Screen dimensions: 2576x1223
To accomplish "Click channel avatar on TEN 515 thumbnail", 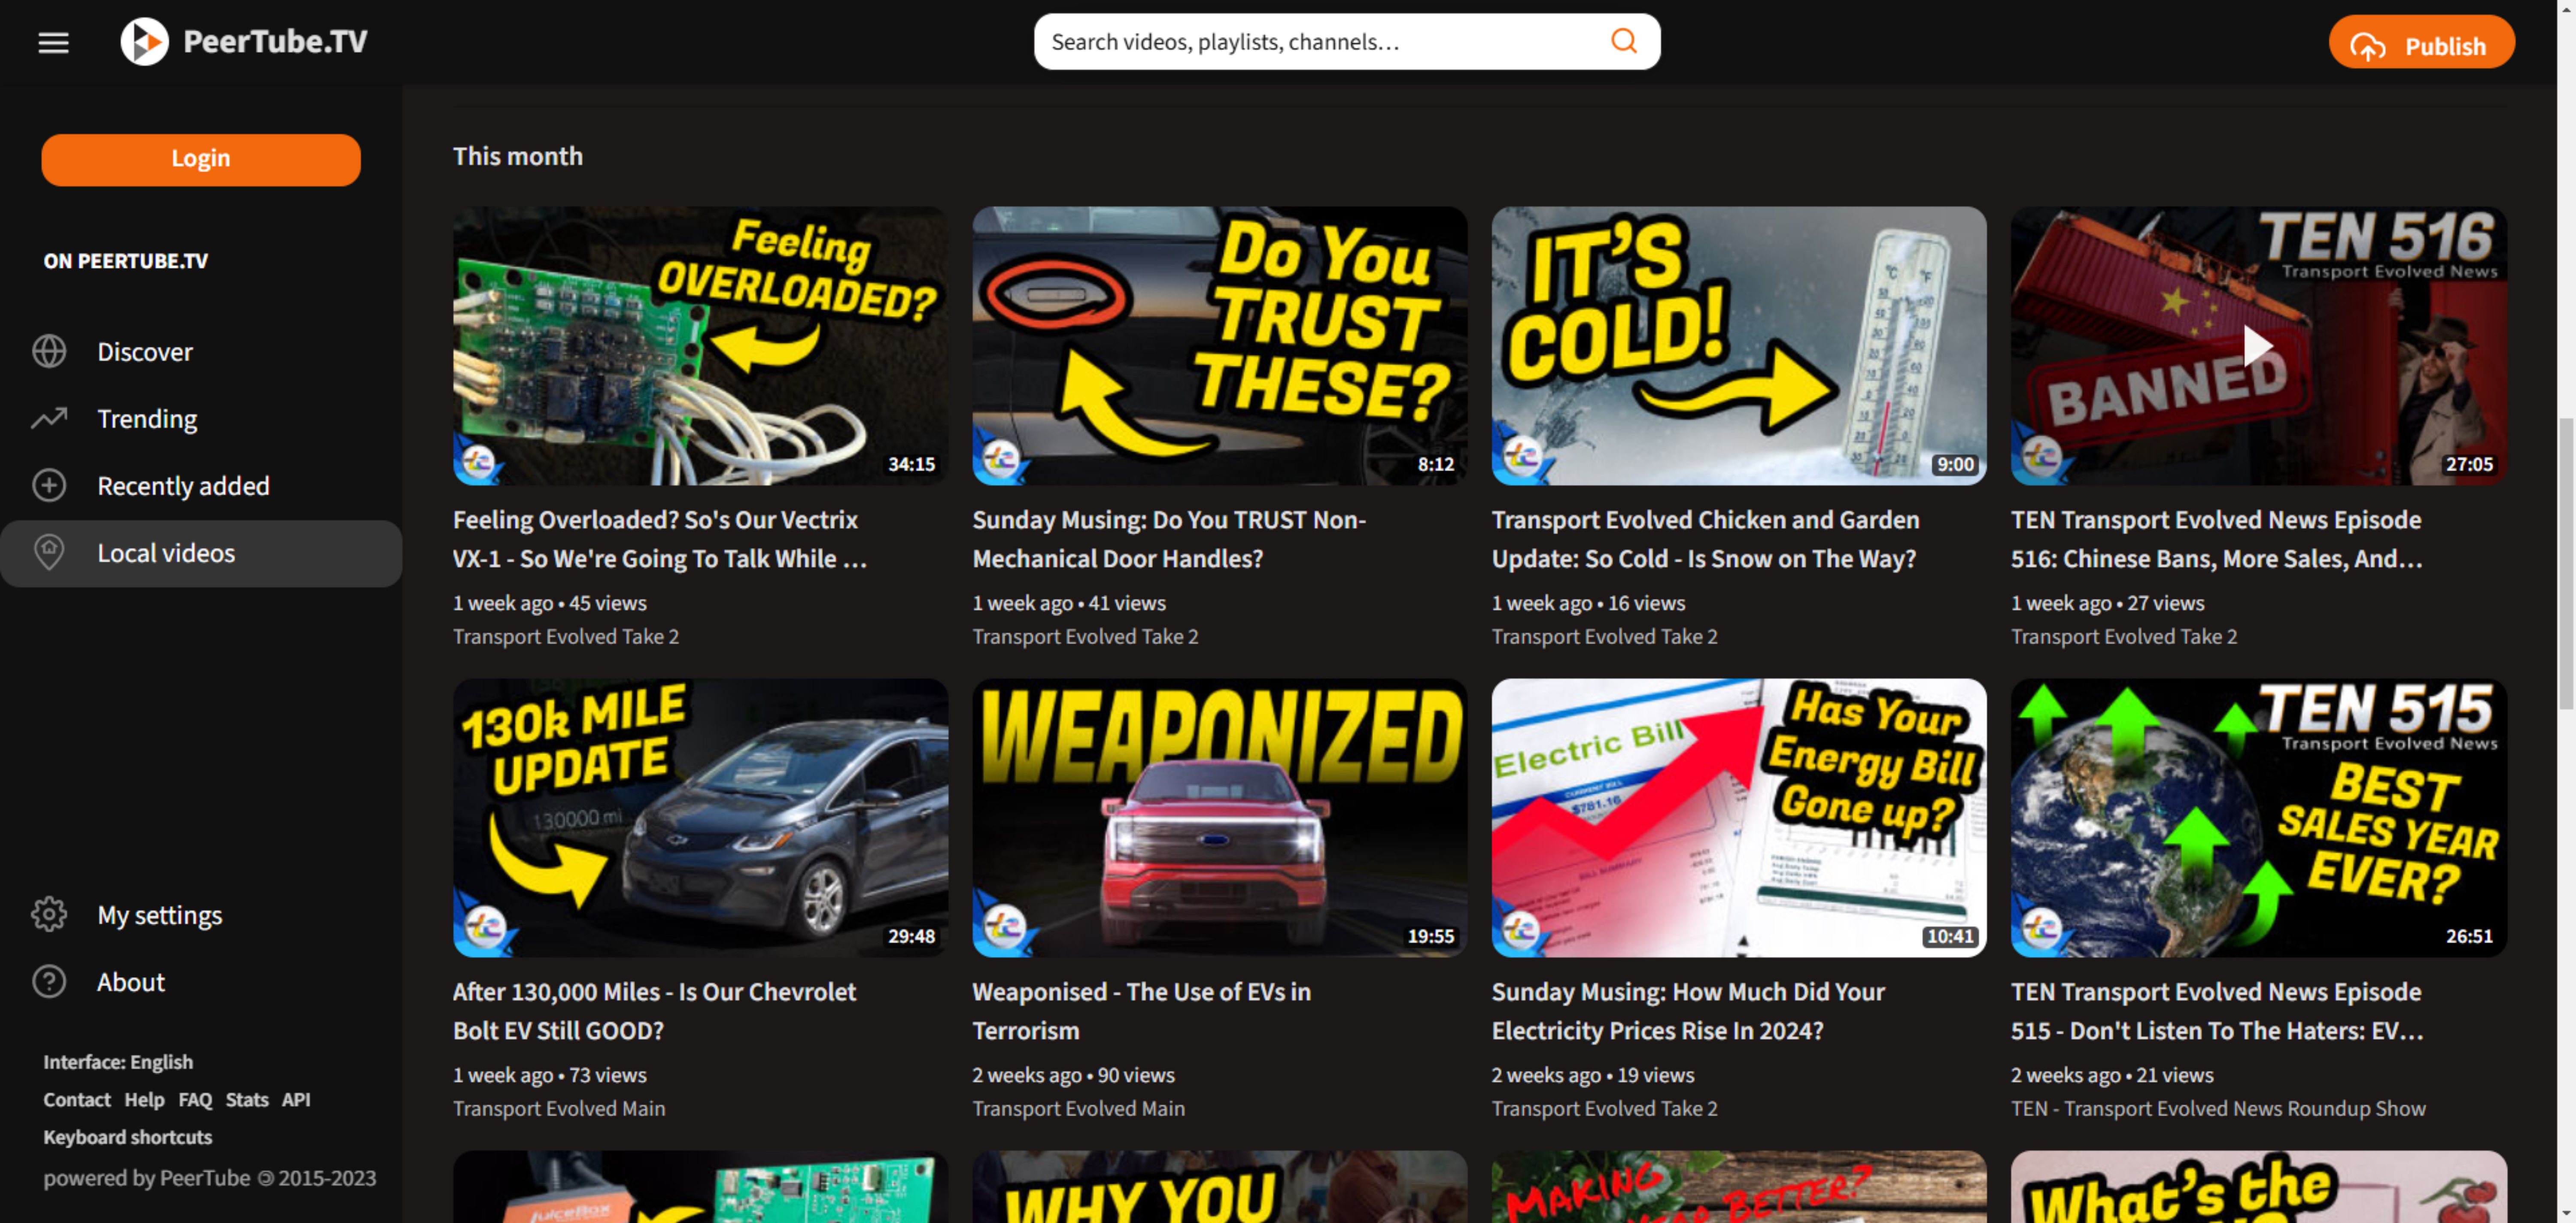I will point(2040,929).
